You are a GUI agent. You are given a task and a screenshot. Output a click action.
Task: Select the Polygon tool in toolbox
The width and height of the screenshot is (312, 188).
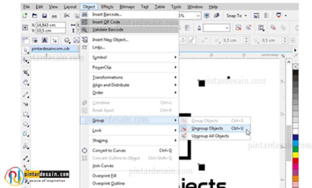(25, 134)
